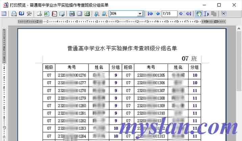Click the whole page view icon
The width and height of the screenshot is (242, 141).
click(x=79, y=14)
